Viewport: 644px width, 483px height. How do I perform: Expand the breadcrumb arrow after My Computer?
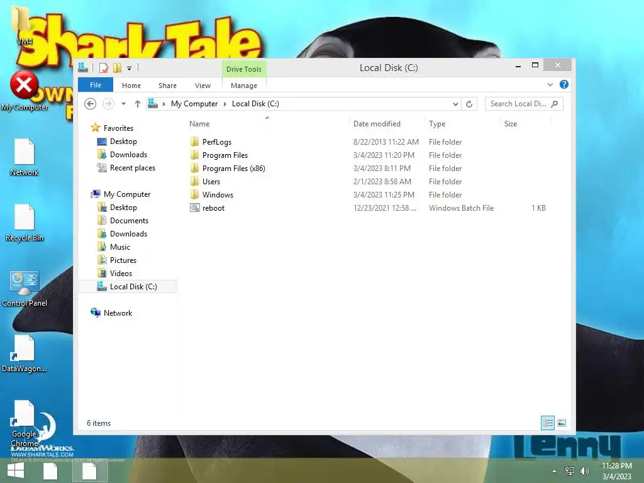click(225, 104)
